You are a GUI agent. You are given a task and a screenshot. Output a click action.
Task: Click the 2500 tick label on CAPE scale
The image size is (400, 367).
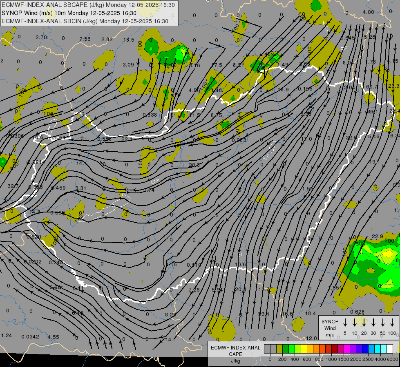(x=368, y=359)
